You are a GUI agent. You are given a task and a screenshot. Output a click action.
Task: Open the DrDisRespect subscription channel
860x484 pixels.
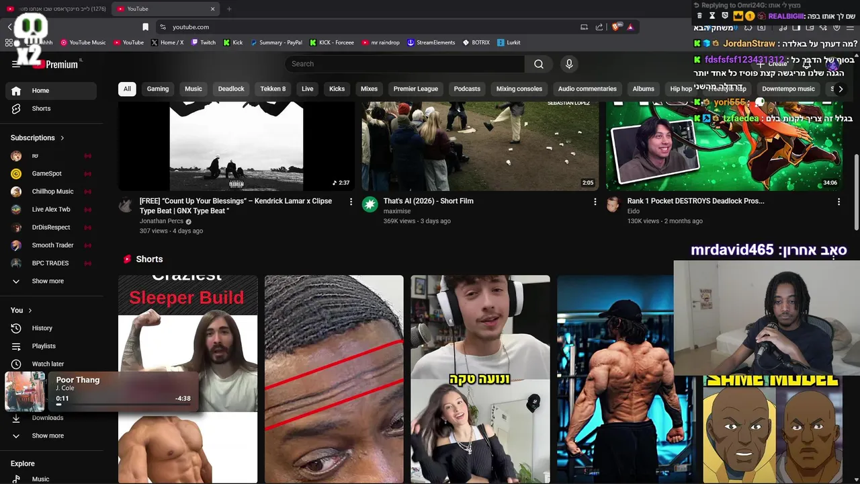tap(51, 227)
